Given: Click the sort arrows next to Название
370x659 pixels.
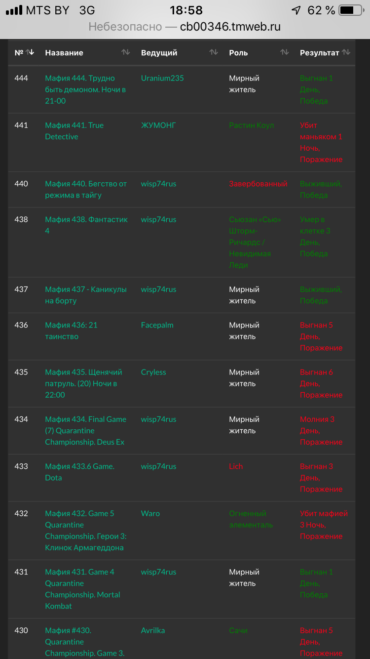Looking at the screenshot, I should pyautogui.click(x=126, y=52).
